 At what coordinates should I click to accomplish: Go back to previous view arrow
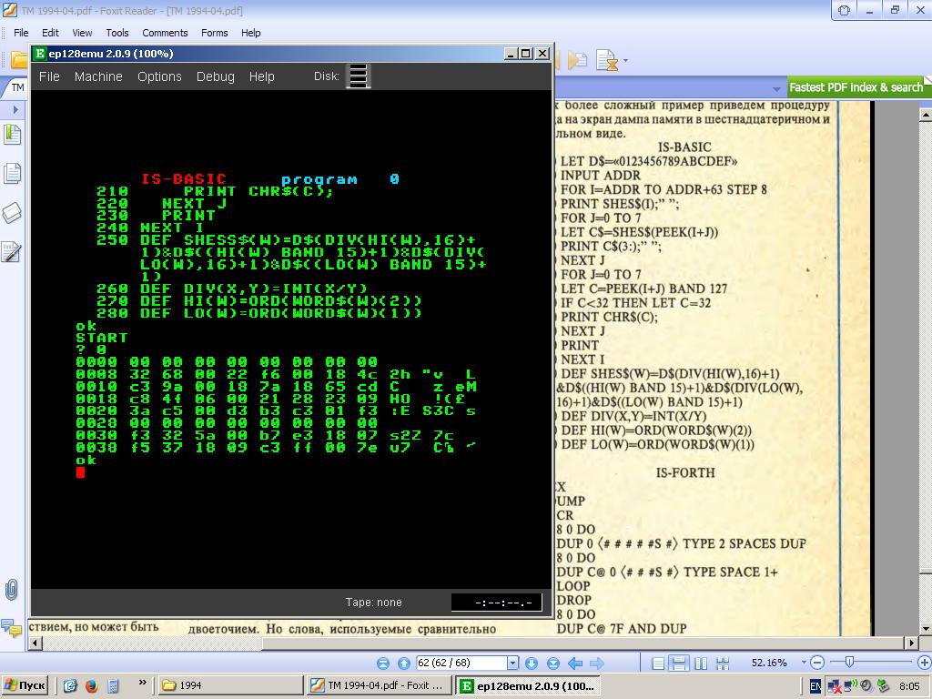tap(575, 663)
